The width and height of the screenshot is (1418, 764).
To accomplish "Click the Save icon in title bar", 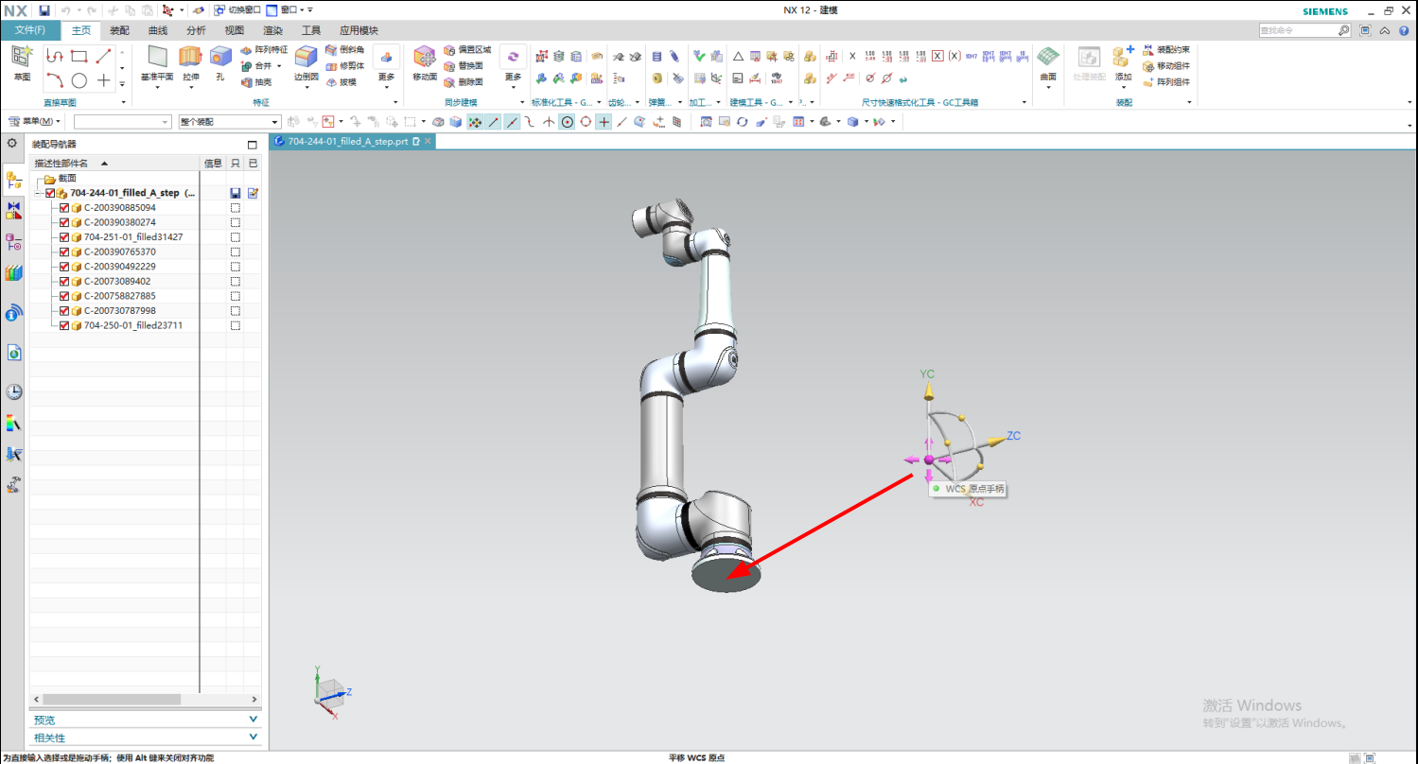I will coord(44,10).
